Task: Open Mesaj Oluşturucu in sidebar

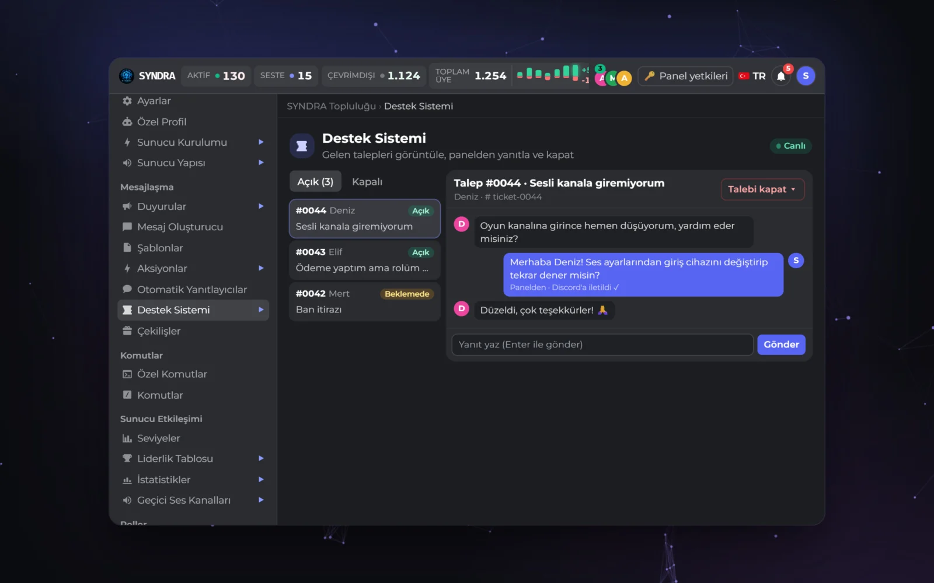Action: [193, 227]
